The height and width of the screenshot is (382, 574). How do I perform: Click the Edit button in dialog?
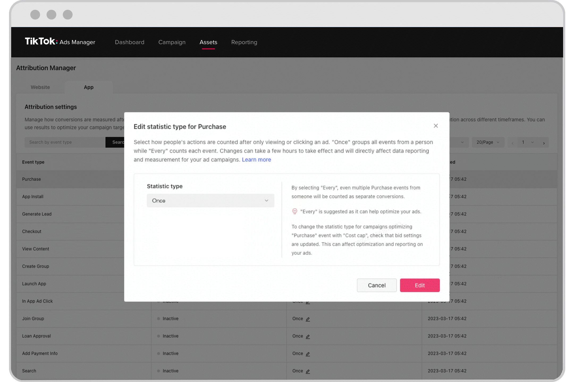420,285
